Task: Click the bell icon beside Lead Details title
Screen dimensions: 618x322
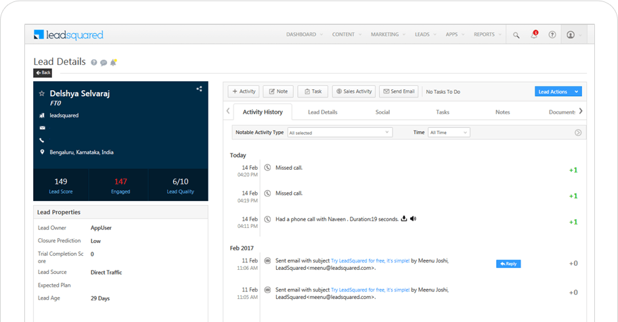Action: (114, 62)
